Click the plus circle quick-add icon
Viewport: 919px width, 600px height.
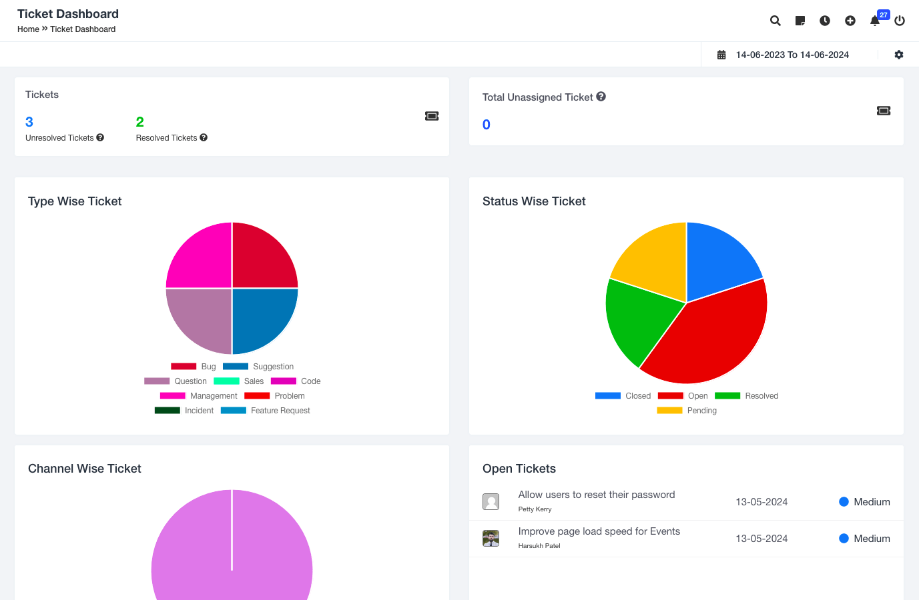click(x=850, y=21)
